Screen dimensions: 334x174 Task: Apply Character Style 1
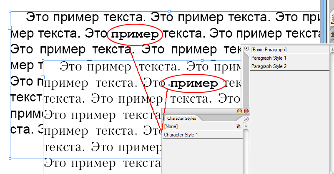(203, 135)
